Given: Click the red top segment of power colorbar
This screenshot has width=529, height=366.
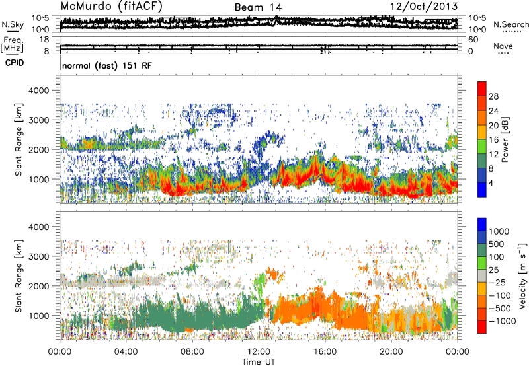Looking at the screenshot, I should [482, 89].
